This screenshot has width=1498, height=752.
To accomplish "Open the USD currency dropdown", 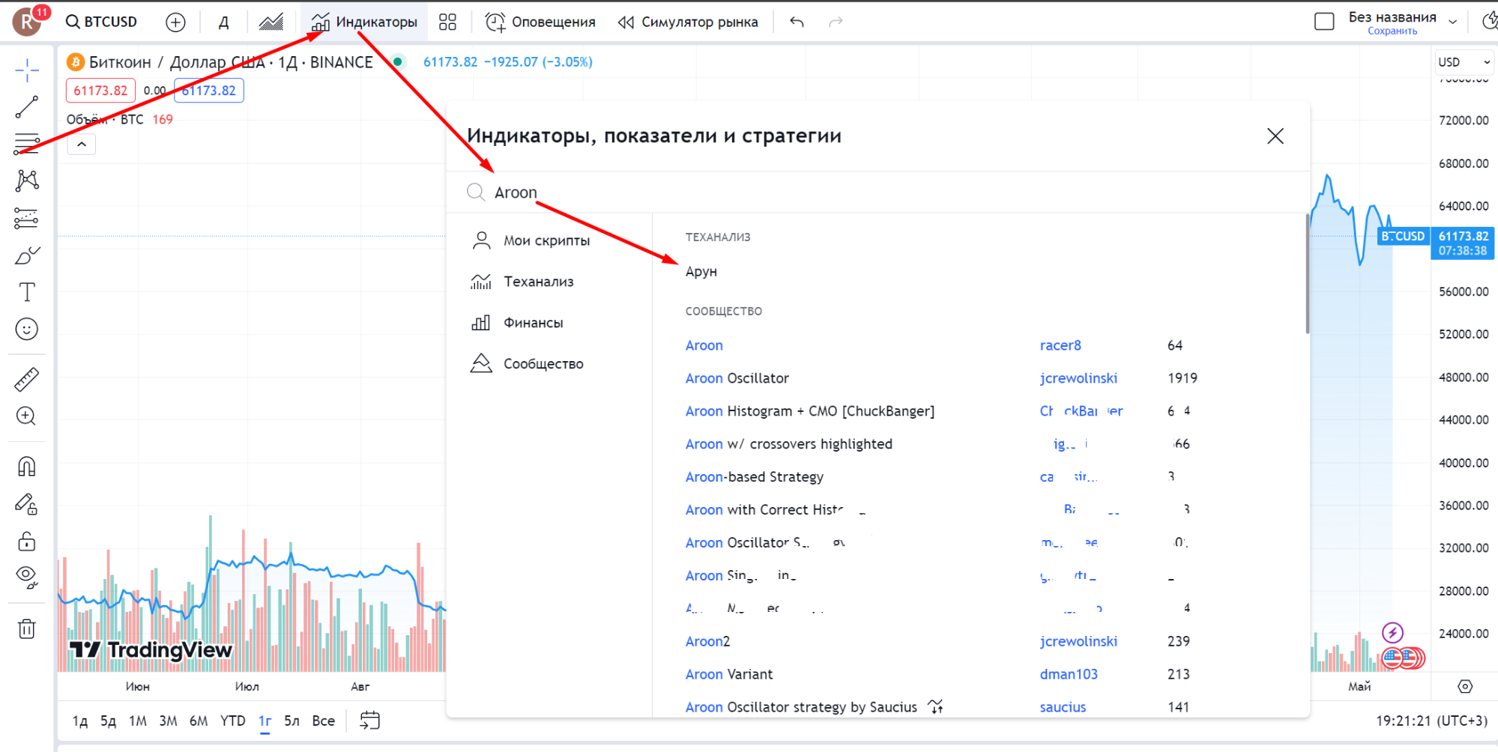I will coord(1464,62).
